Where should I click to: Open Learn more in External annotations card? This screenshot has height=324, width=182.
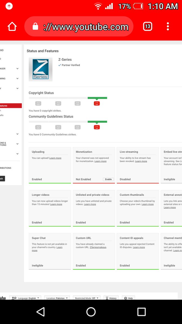pyautogui.click(x=170, y=207)
